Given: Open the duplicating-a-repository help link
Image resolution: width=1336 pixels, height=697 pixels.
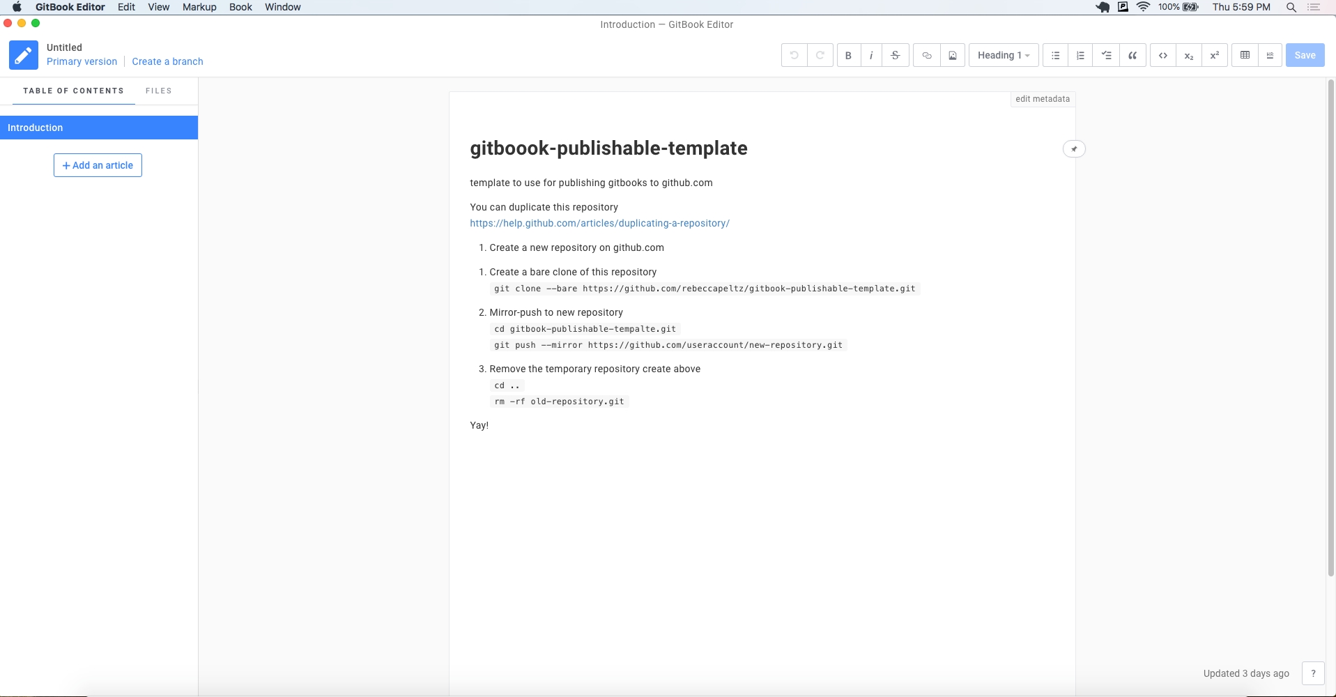Looking at the screenshot, I should tap(599, 223).
